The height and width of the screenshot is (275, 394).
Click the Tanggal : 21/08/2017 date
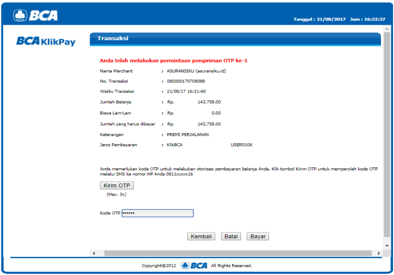tap(320, 19)
